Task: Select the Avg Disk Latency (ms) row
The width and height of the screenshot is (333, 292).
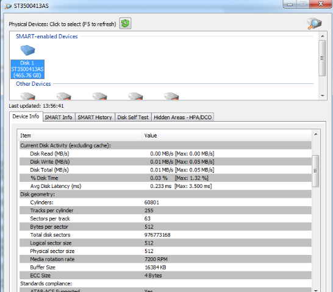Action: (x=165, y=186)
